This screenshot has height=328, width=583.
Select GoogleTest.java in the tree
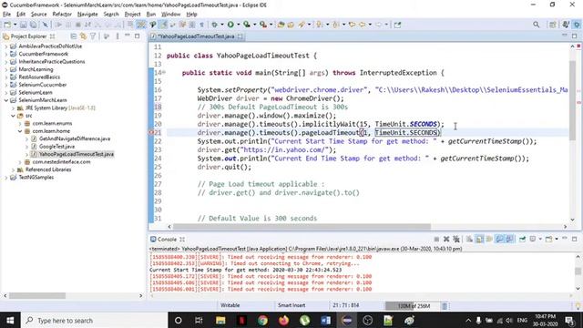(56, 147)
